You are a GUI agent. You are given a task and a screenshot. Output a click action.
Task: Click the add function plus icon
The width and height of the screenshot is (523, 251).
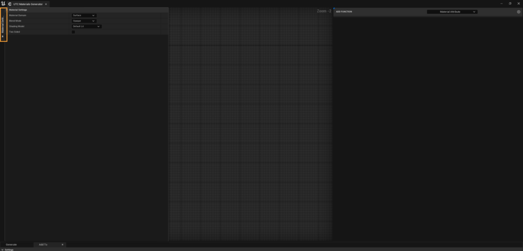click(x=519, y=12)
